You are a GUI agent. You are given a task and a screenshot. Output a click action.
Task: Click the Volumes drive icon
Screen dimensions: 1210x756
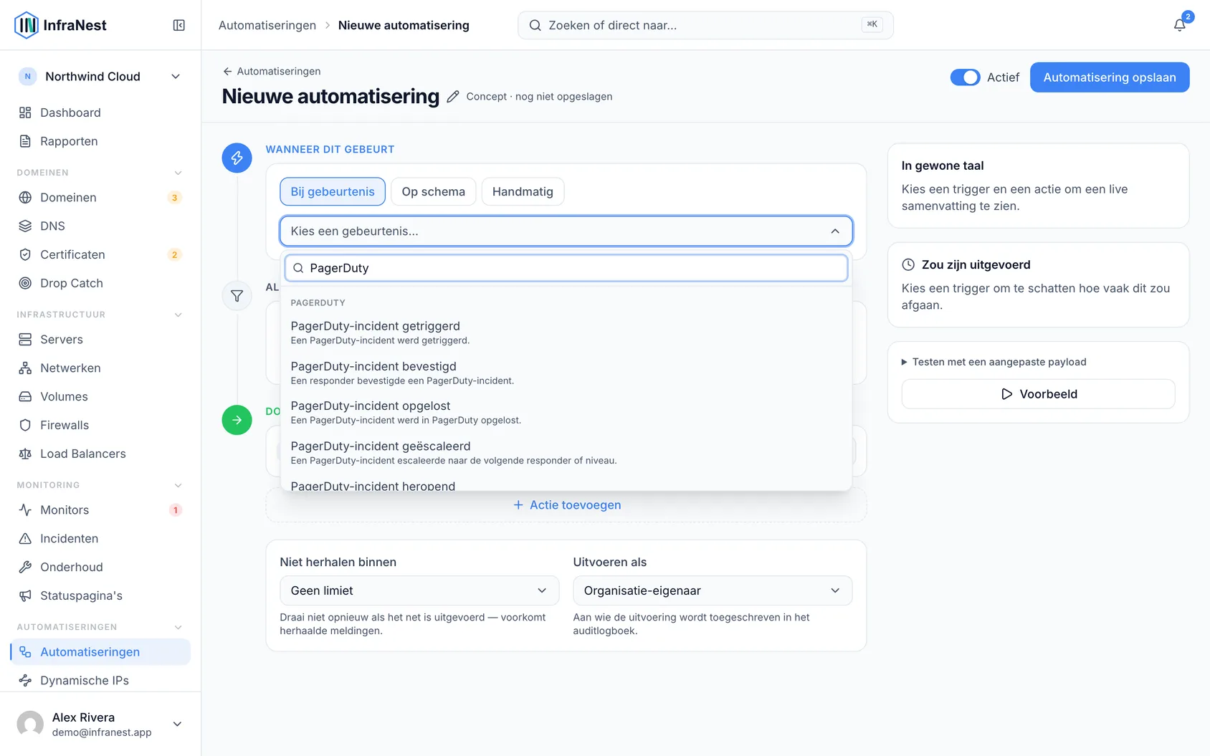[x=25, y=396]
